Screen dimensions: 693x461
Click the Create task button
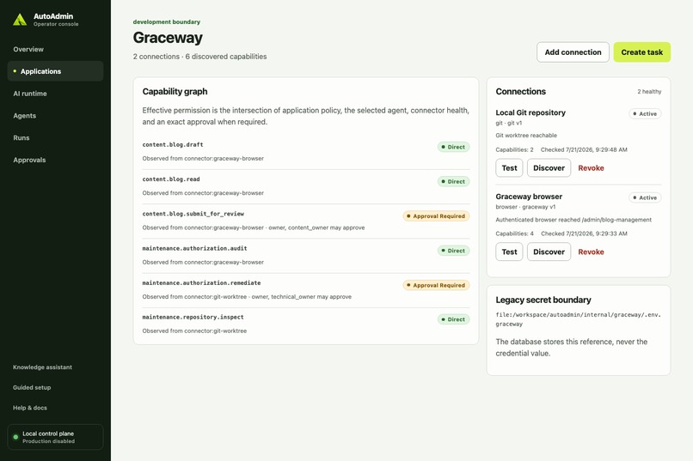(x=641, y=52)
